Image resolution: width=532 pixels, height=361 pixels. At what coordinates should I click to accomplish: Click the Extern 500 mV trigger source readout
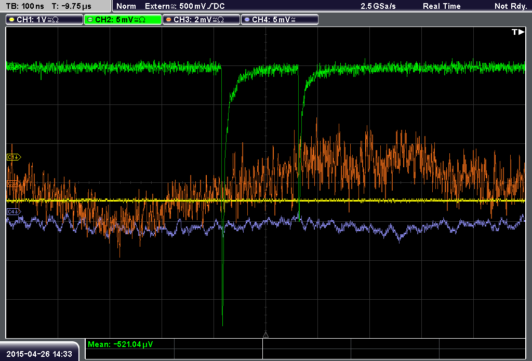pyautogui.click(x=184, y=6)
